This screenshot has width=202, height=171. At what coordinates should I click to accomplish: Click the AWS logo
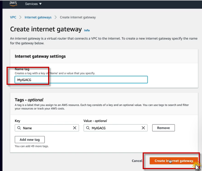pos(13,4)
